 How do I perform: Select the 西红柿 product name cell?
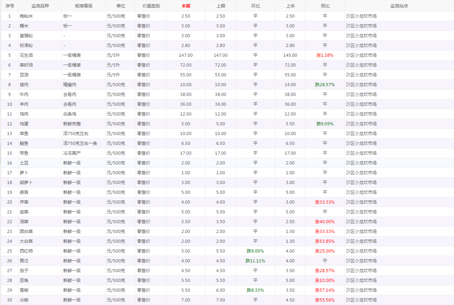[26, 251]
